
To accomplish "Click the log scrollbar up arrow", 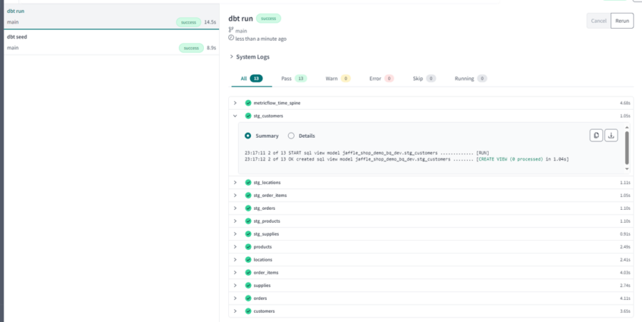I will pyautogui.click(x=627, y=127).
